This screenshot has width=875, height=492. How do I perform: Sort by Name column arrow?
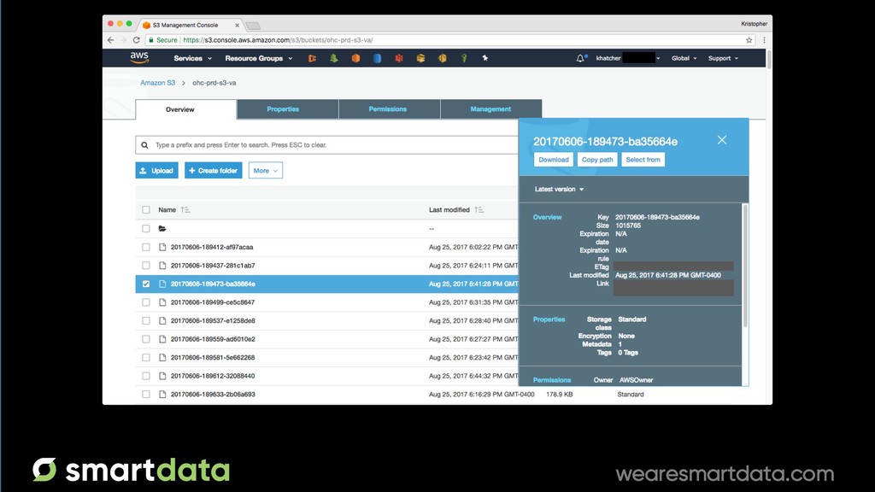[185, 210]
